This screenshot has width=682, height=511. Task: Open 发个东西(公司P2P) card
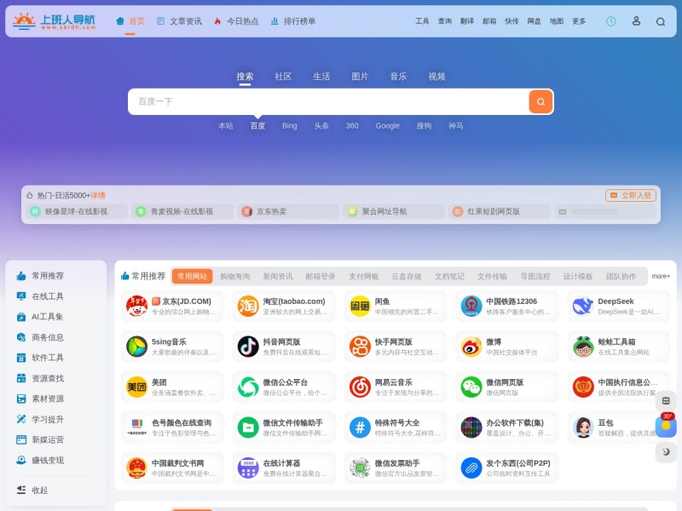pos(507,468)
